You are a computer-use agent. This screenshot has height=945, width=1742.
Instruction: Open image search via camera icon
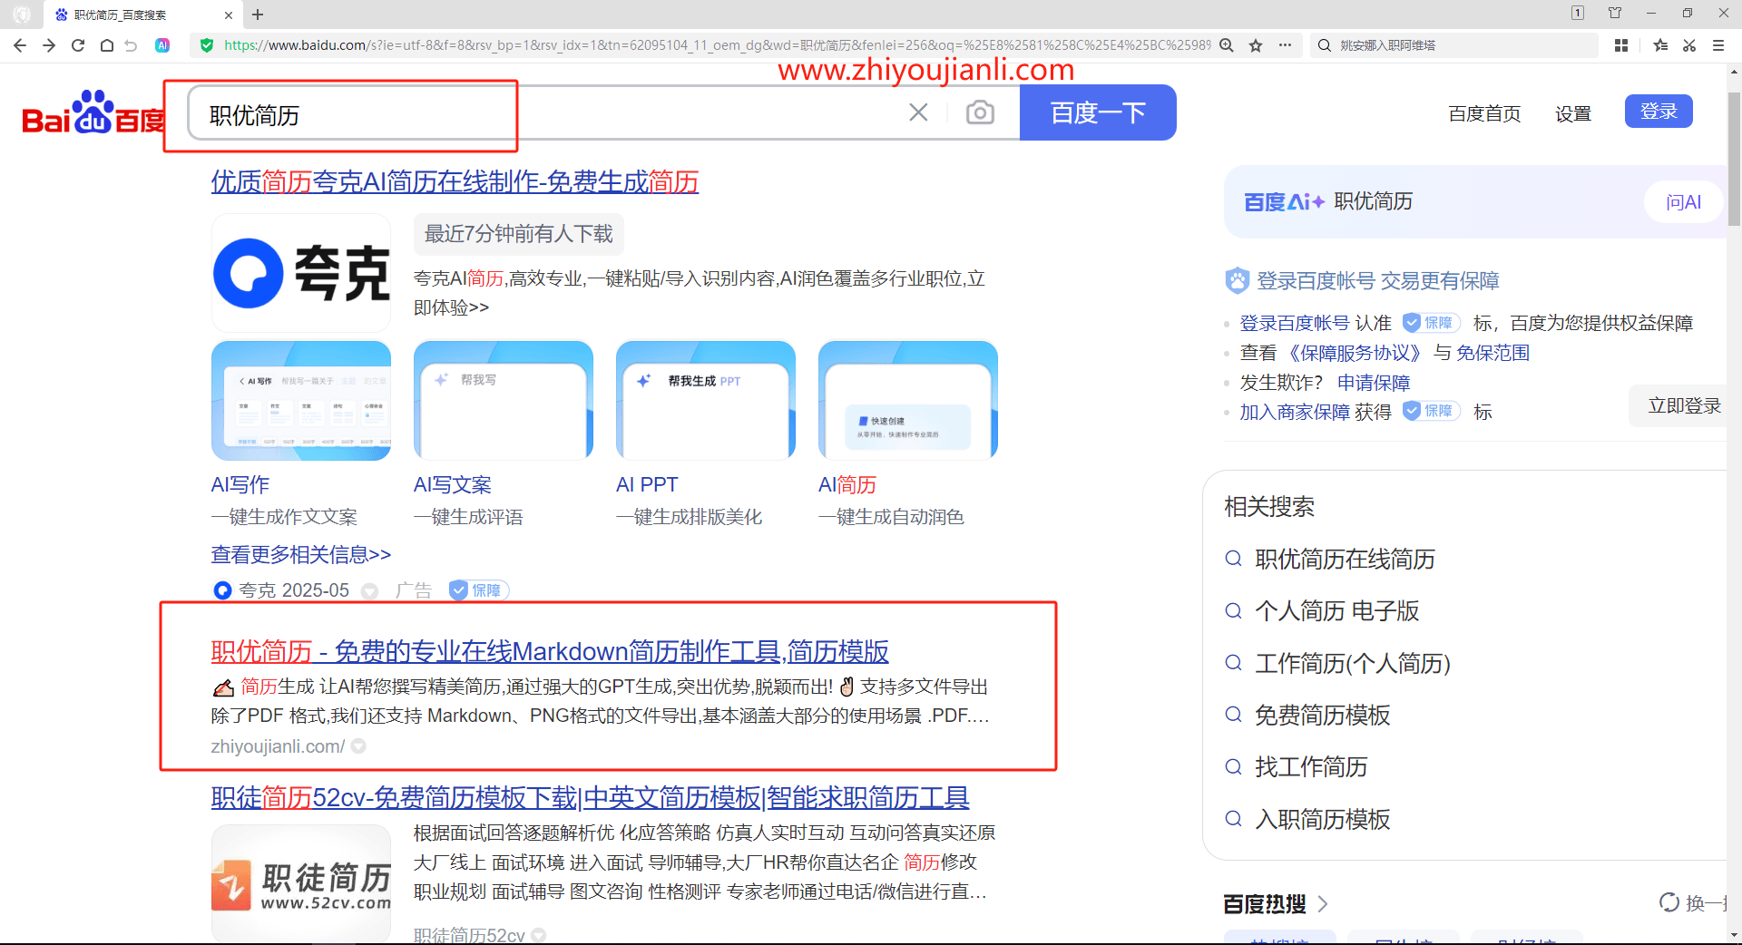[980, 112]
